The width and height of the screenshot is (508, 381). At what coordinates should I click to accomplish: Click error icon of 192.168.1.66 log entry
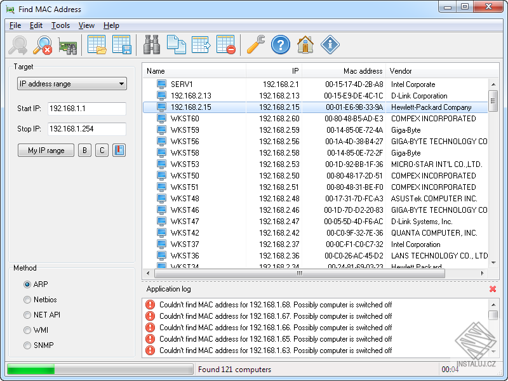pyautogui.click(x=150, y=328)
